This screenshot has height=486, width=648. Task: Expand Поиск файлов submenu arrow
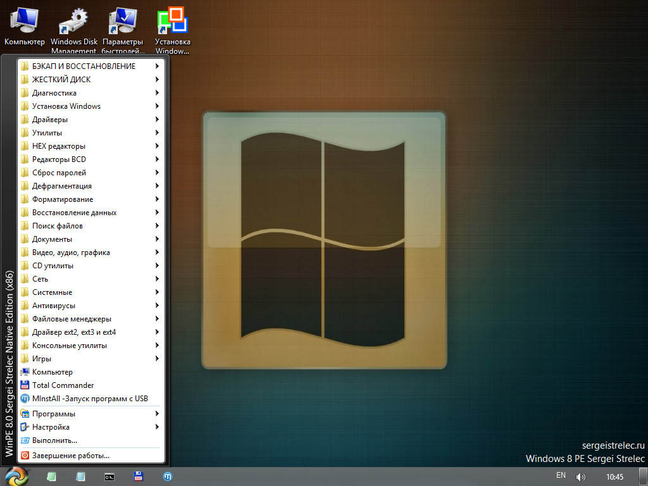coord(157,226)
